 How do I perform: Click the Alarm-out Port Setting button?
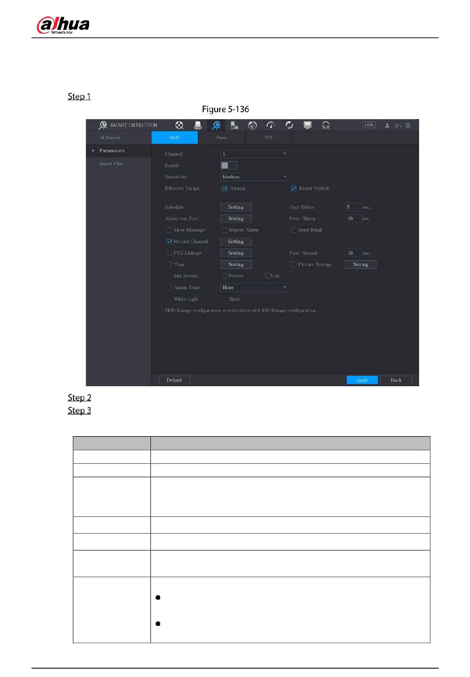click(x=236, y=219)
